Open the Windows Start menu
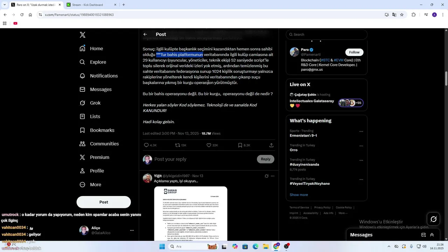Viewport: 448px width, 252px height. point(162,246)
